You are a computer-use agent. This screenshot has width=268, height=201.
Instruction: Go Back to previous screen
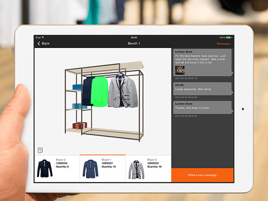(44, 44)
